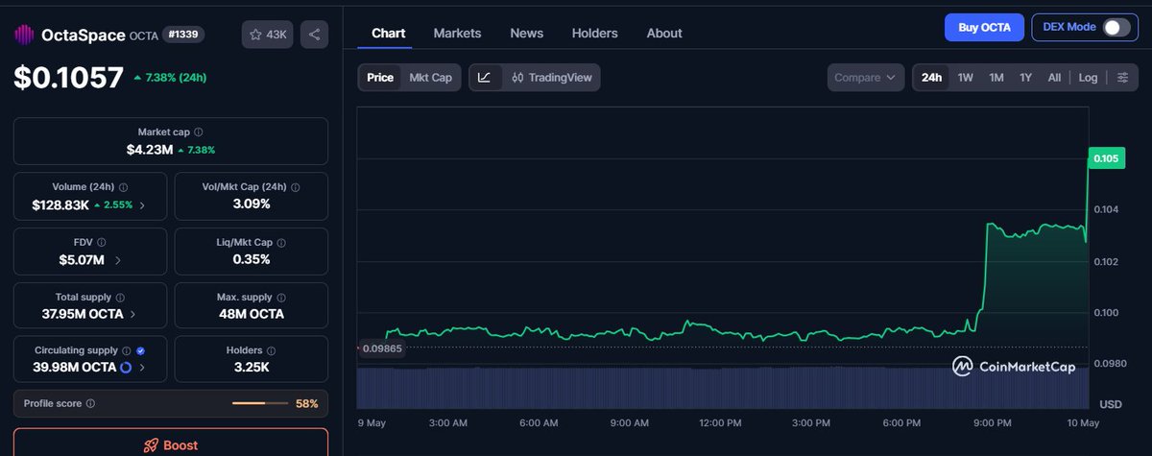Open Total supply info icon

coord(119,298)
